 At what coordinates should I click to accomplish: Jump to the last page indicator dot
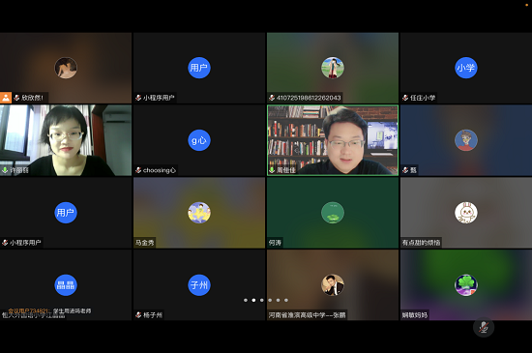click(x=286, y=300)
